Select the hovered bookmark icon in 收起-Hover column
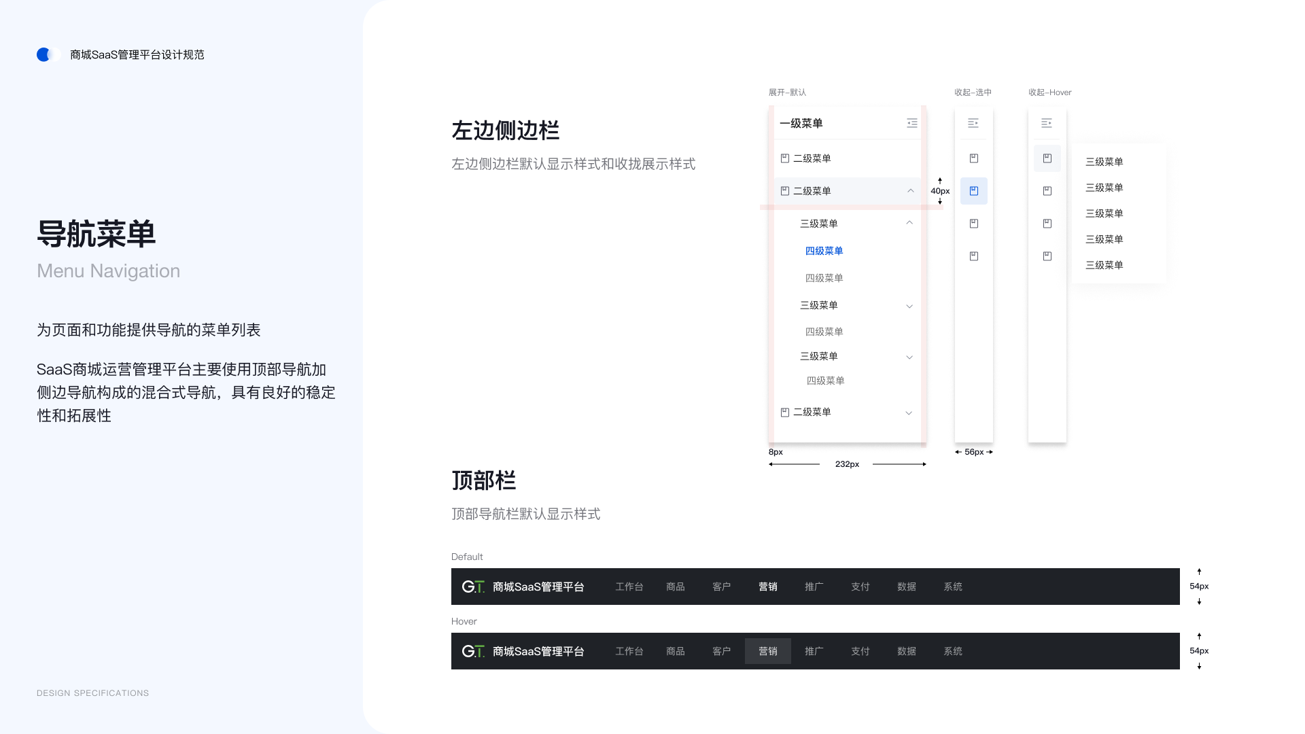Image resolution: width=1305 pixels, height=734 pixels. point(1047,158)
